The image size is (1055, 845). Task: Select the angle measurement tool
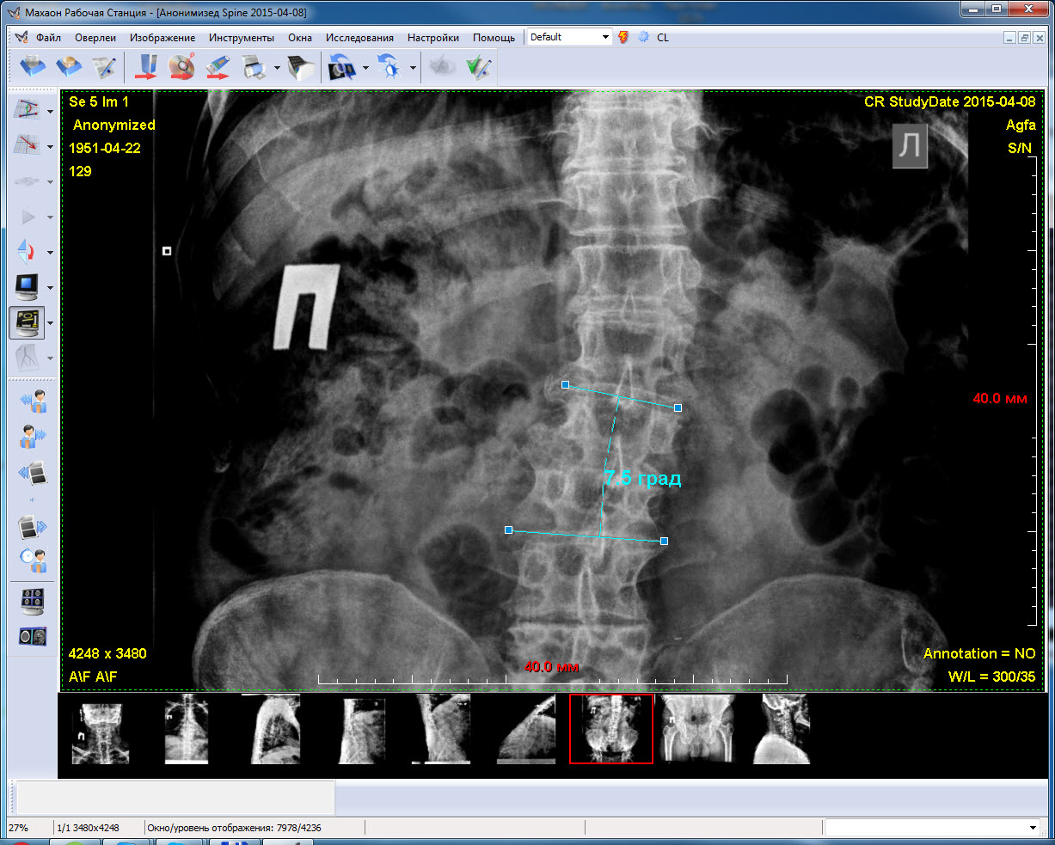tap(27, 111)
